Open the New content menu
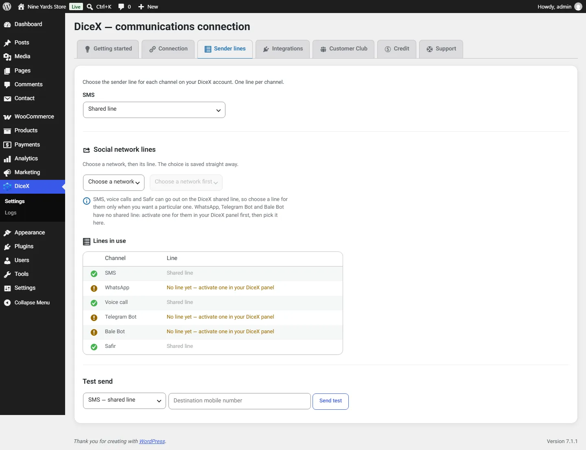This screenshot has width=586, height=450. [x=148, y=7]
